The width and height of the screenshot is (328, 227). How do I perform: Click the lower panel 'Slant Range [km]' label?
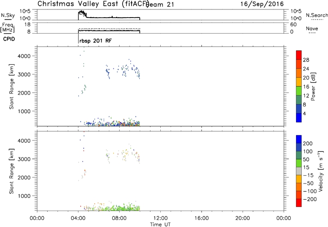pos(11,171)
